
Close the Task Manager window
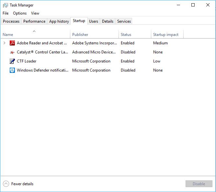208,5
